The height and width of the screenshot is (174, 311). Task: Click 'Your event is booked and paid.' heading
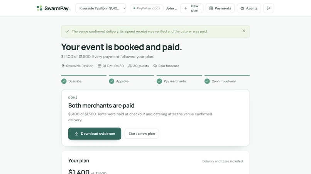click(122, 47)
